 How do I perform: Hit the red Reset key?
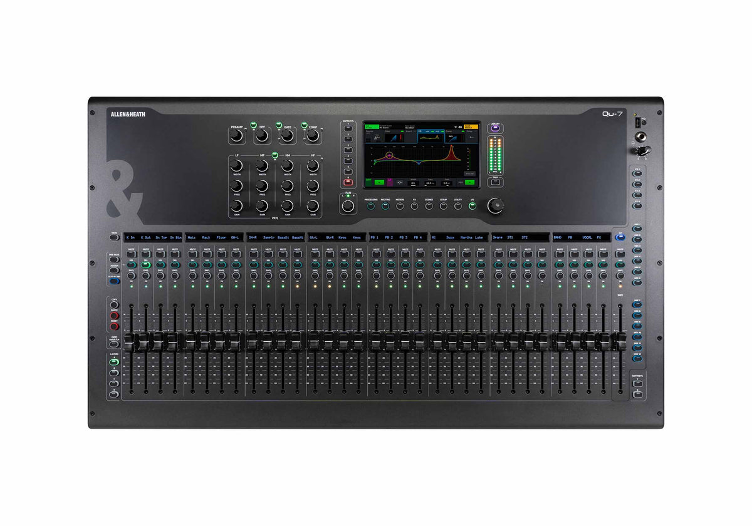click(114, 326)
